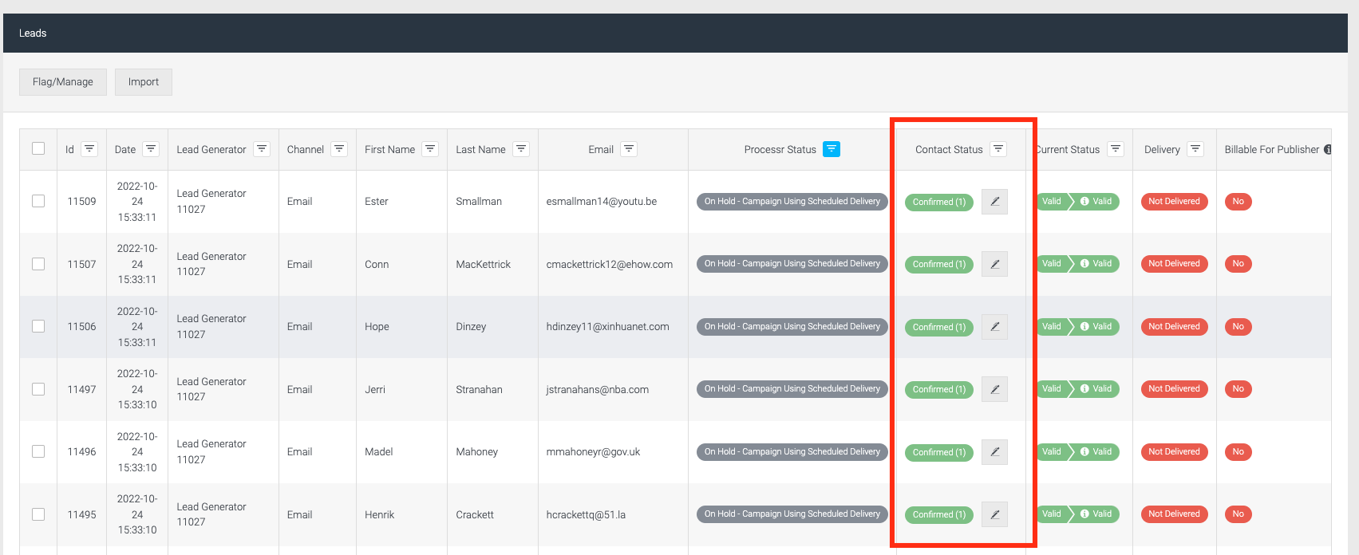Click the Leads title in header bar
Viewport: 1359px width, 555px height.
click(x=33, y=33)
